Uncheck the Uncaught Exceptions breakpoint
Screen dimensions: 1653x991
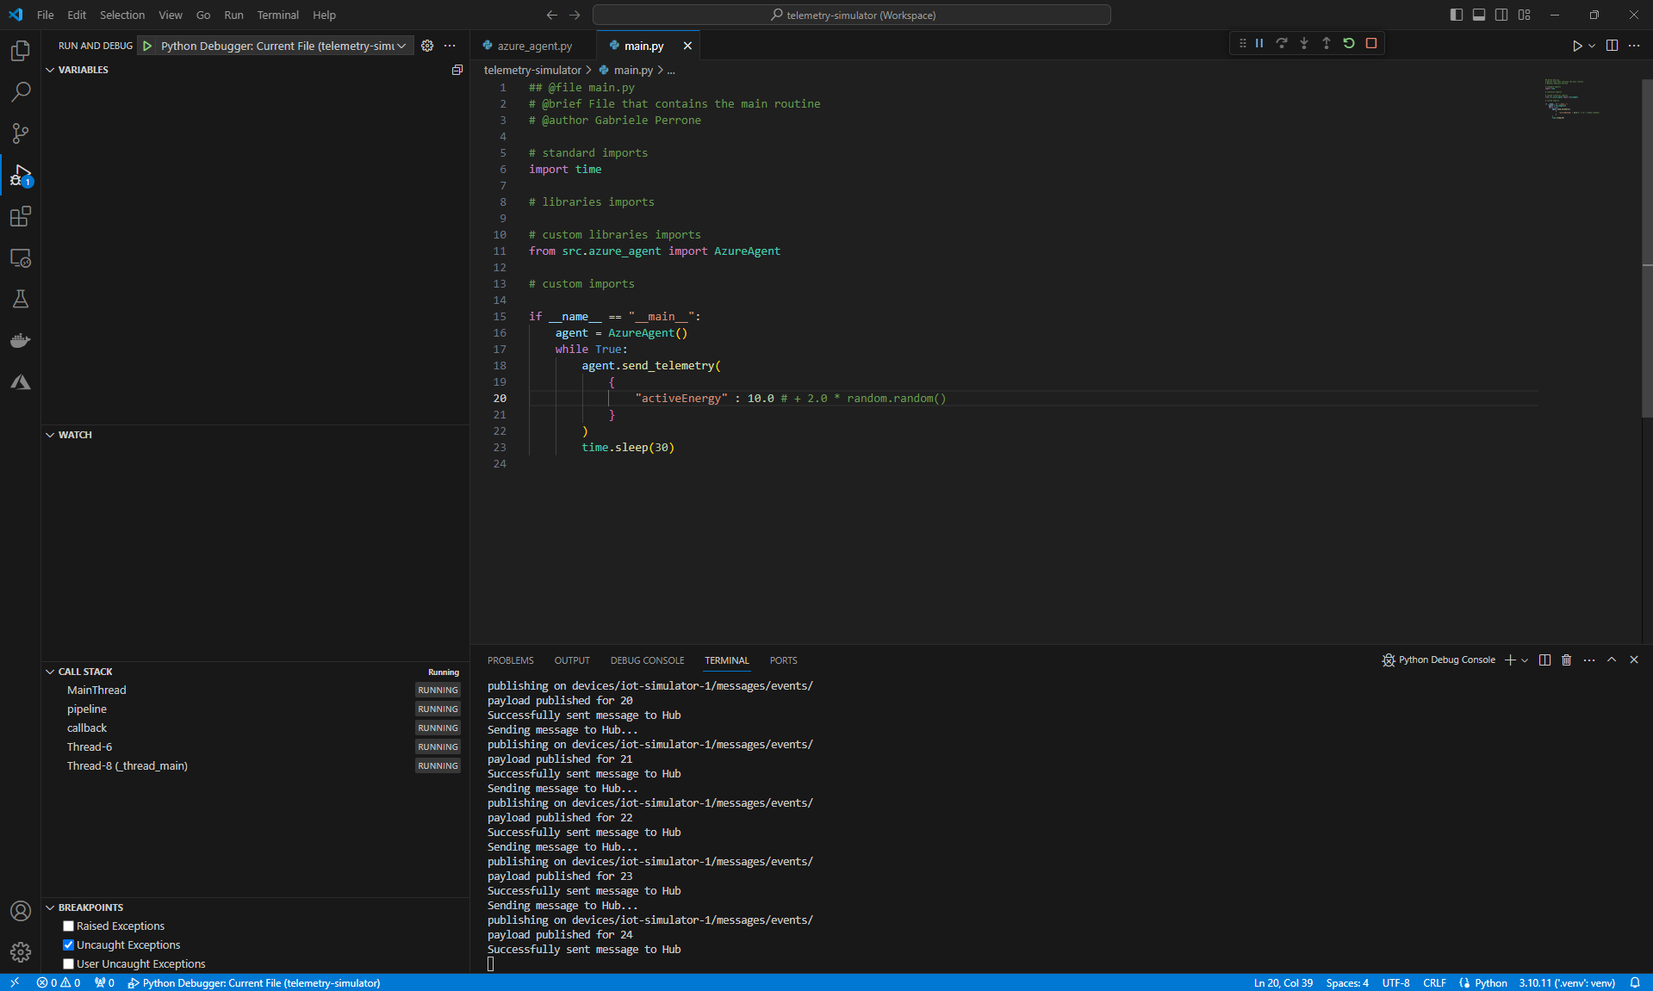(68, 945)
